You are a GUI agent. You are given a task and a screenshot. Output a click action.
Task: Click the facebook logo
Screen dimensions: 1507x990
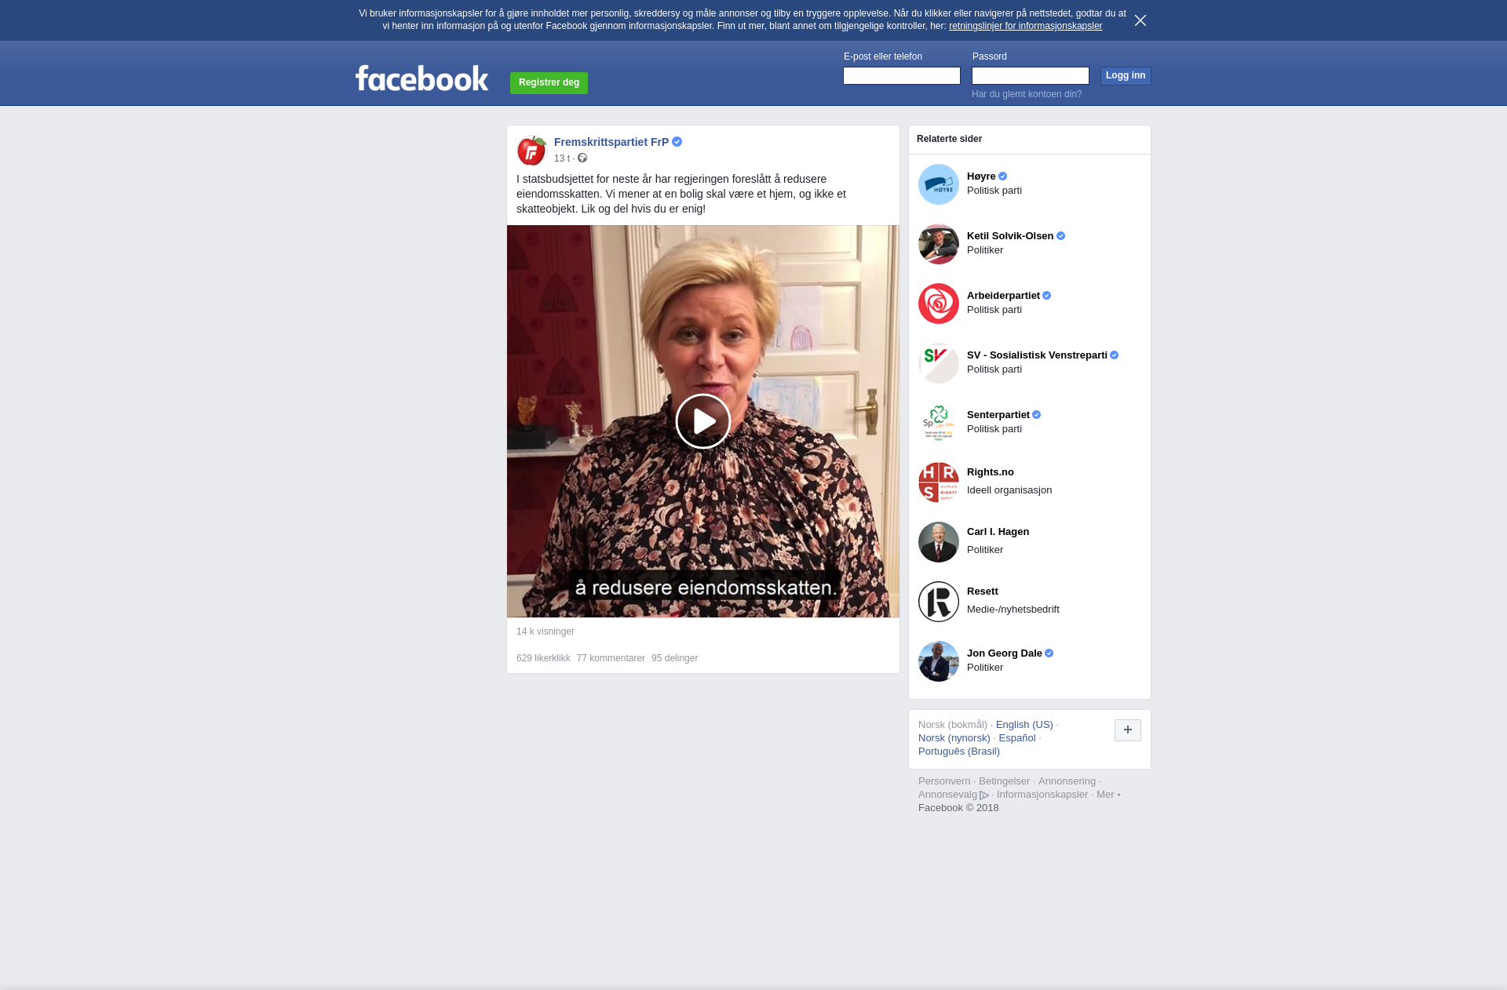click(x=421, y=78)
